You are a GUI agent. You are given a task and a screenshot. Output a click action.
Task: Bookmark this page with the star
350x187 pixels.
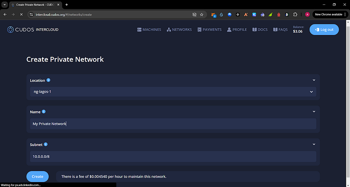(202, 15)
